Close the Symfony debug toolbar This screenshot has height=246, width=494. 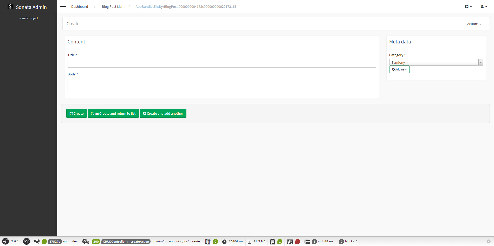click(489, 241)
